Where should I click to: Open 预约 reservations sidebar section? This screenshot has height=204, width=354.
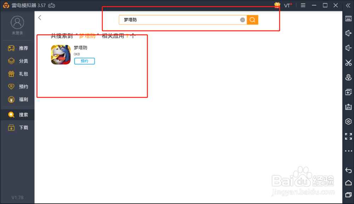pyautogui.click(x=18, y=86)
